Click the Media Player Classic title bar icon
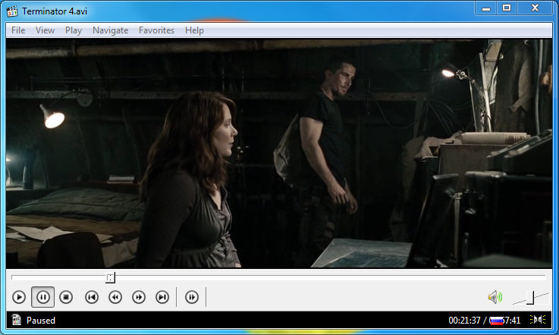 12,11
